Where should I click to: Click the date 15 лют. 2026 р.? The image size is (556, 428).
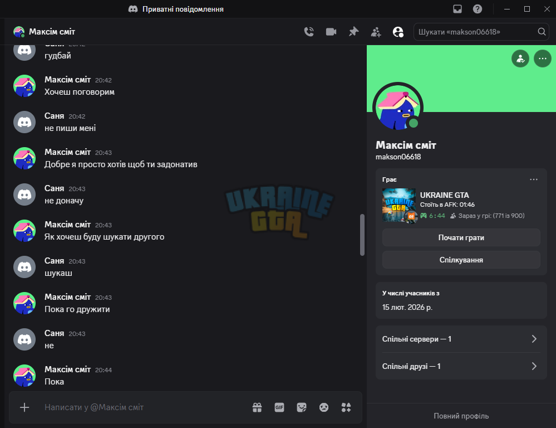(x=407, y=307)
